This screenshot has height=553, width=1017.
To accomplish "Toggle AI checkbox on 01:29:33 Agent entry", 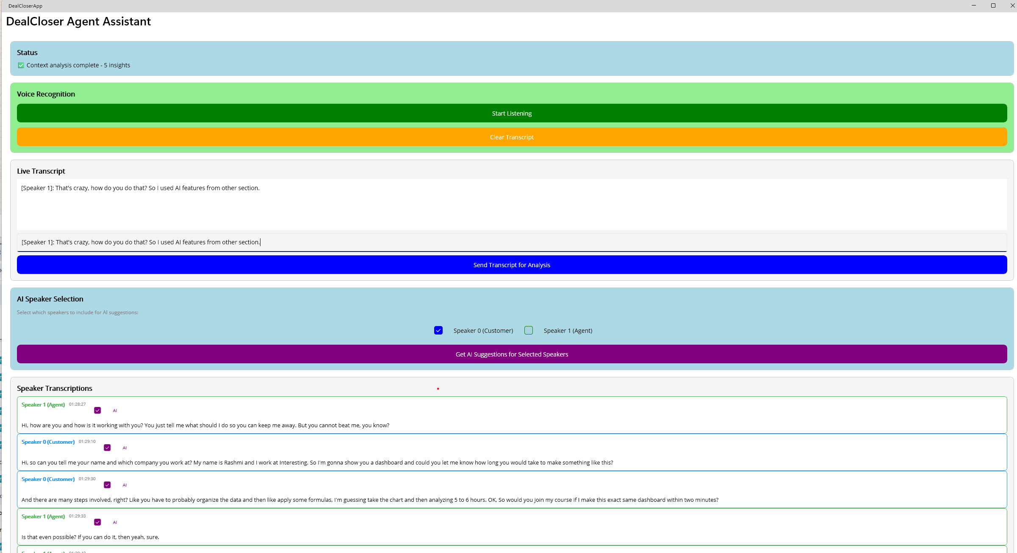I will (x=97, y=522).
